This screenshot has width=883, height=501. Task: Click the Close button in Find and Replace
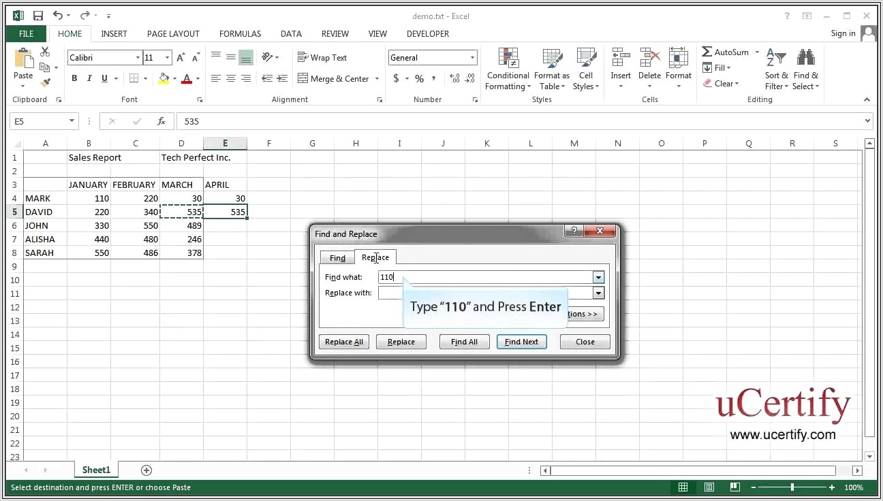coord(585,342)
